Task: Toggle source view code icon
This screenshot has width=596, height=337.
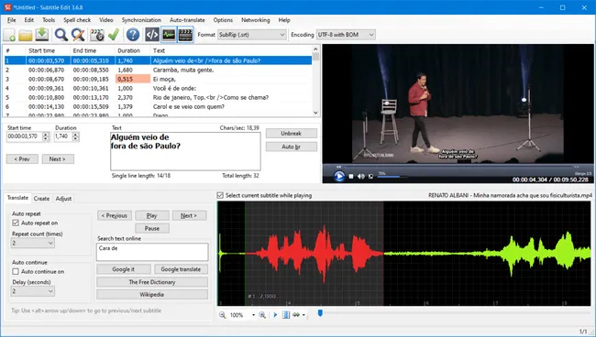Action: point(152,35)
